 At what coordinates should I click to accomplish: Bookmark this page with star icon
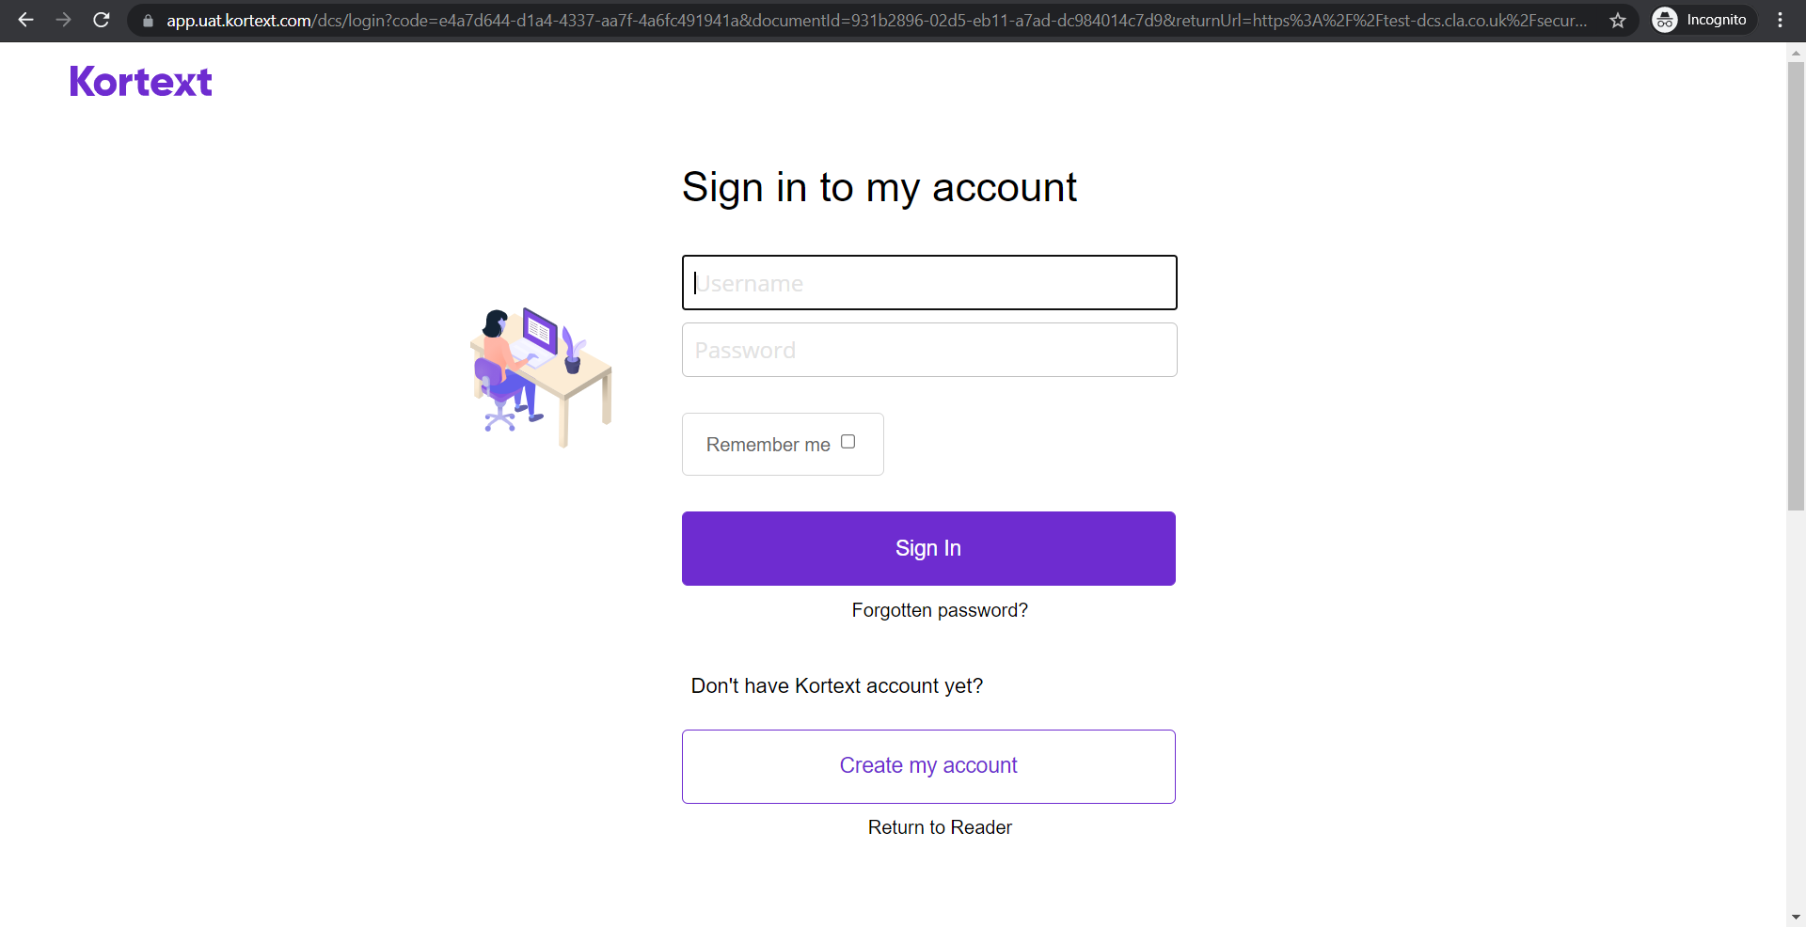[x=1618, y=20]
